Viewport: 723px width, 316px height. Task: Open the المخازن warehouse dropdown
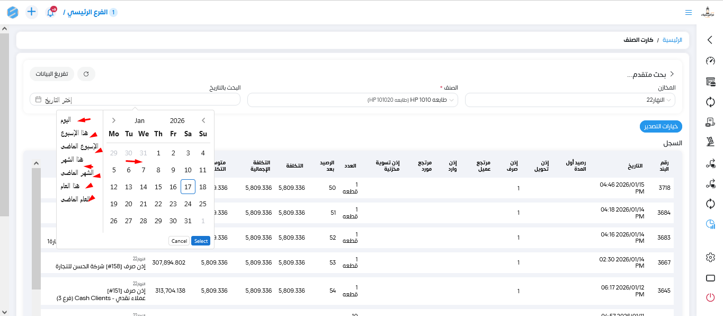click(x=570, y=100)
